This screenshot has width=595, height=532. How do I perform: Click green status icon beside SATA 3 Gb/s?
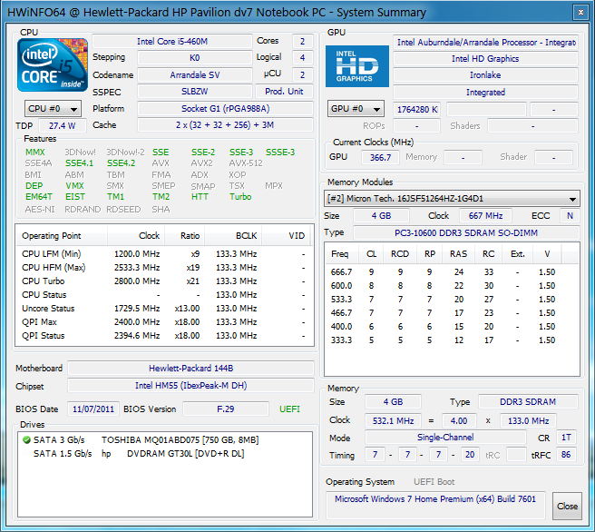point(26,440)
